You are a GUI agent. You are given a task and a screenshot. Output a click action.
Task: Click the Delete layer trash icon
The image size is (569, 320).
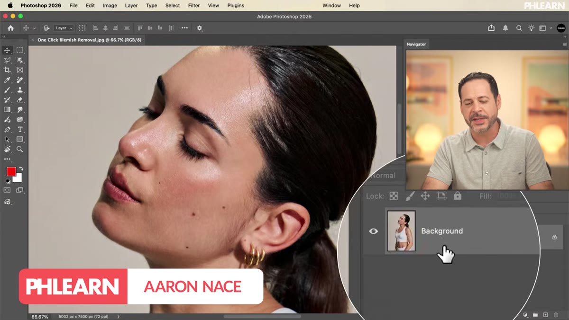[x=555, y=315]
